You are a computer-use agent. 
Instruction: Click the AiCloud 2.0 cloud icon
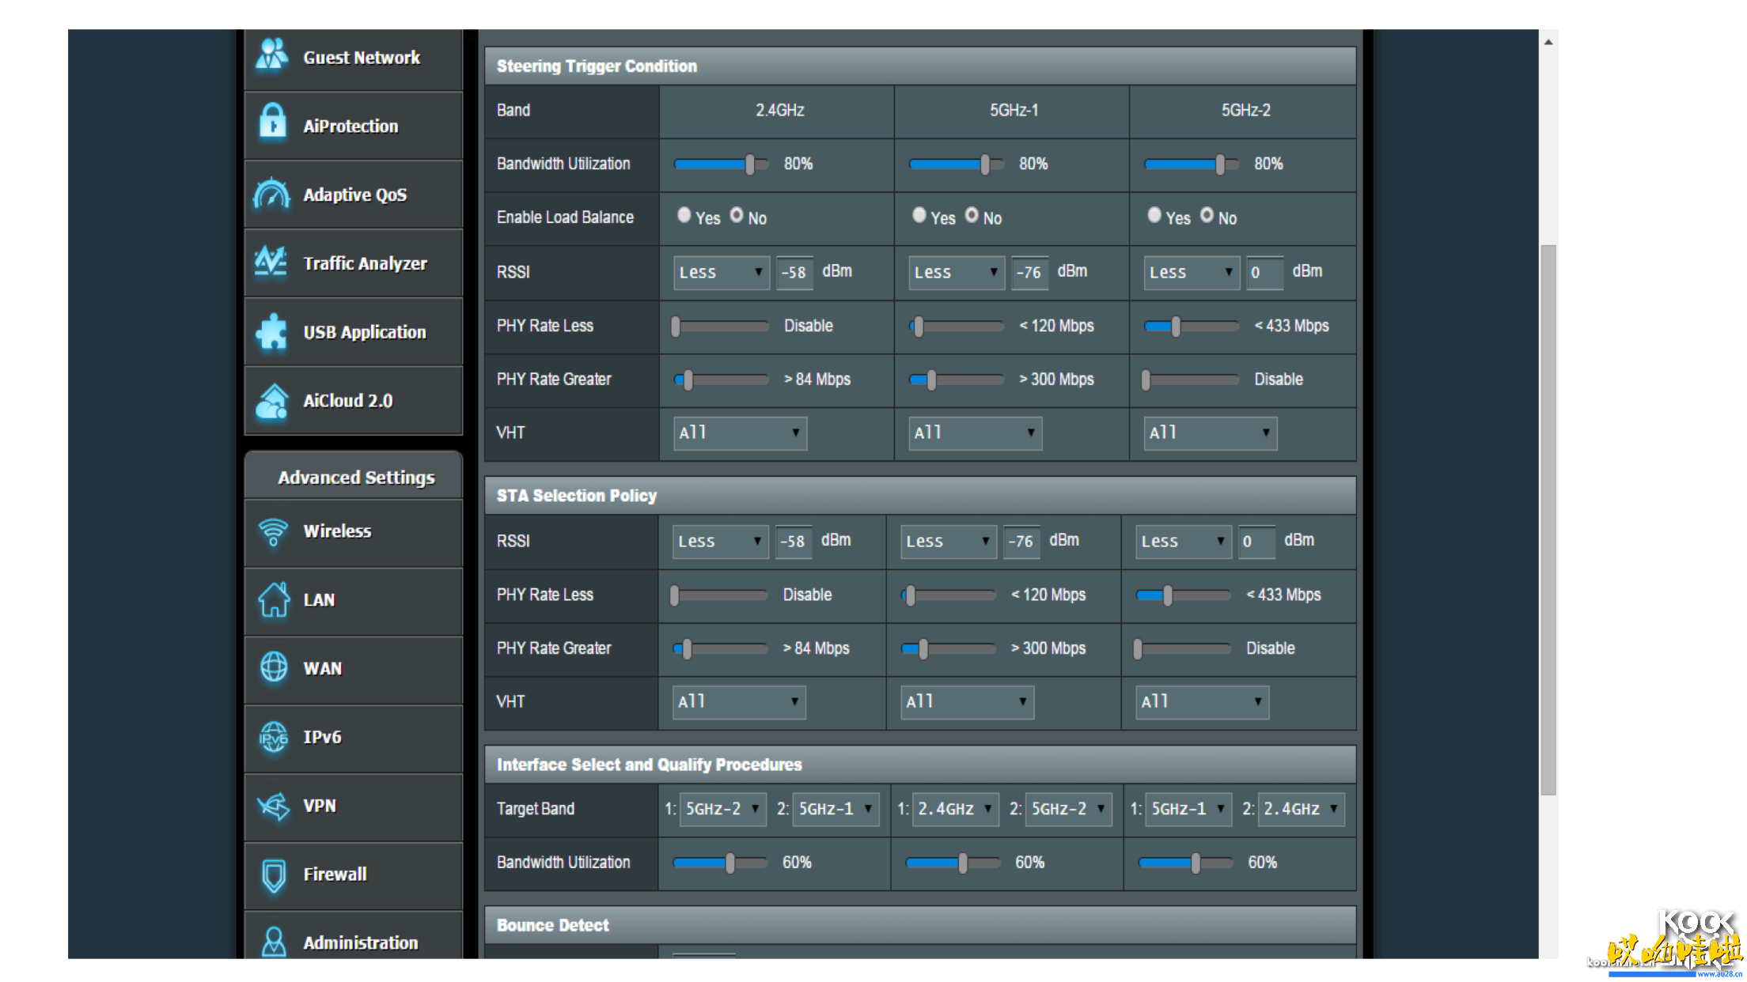tap(272, 401)
